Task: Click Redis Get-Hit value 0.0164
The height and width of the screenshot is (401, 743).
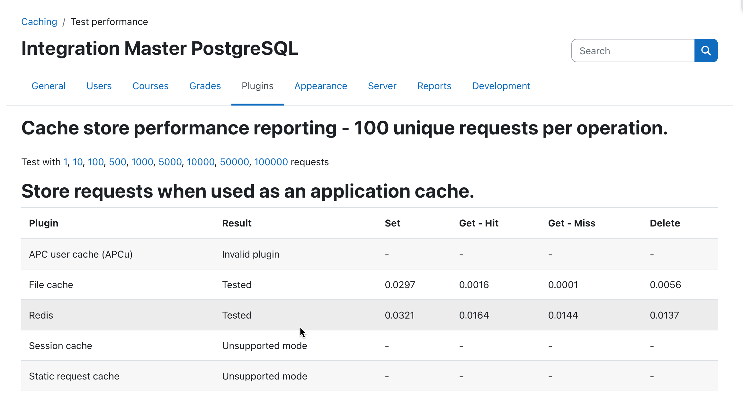Action: [x=474, y=315]
